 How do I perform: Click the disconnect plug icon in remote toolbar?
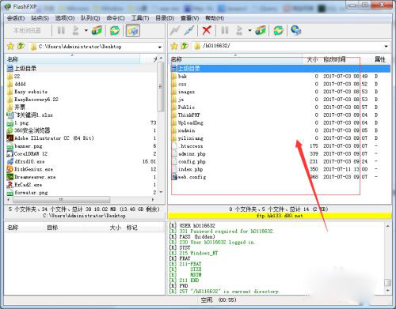point(189,30)
